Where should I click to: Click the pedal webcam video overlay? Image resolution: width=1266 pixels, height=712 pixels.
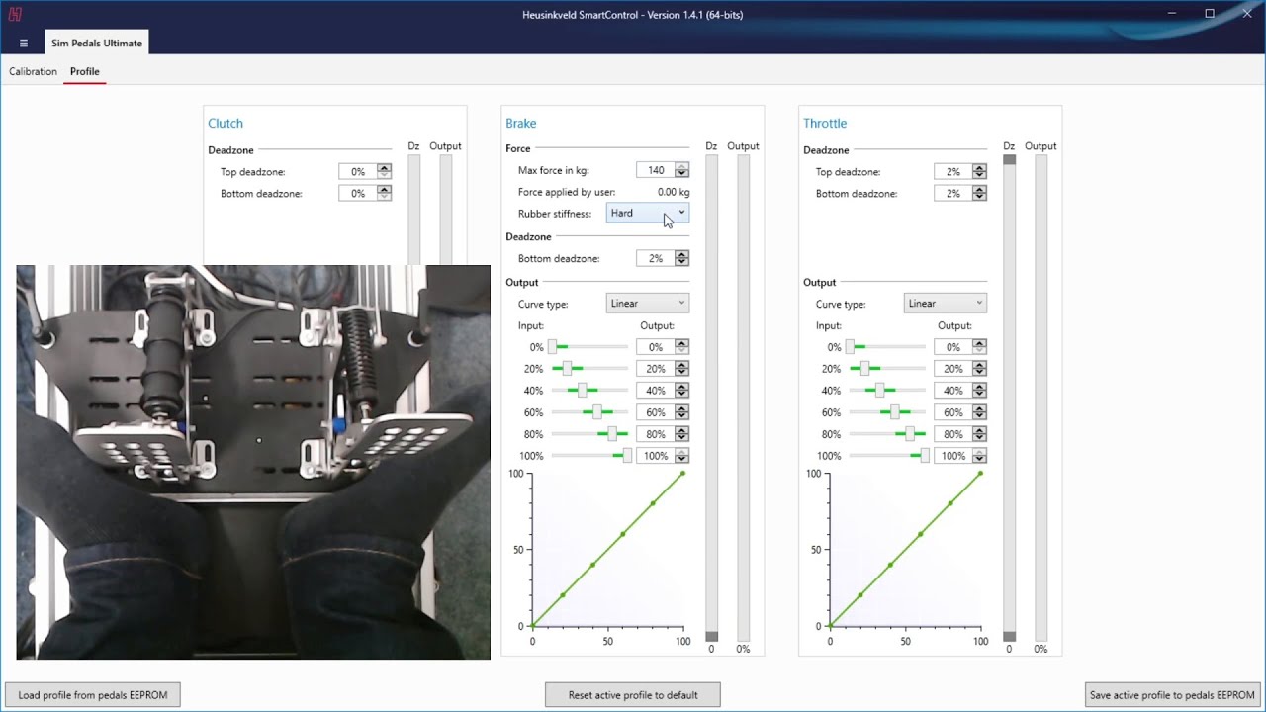[x=253, y=462]
